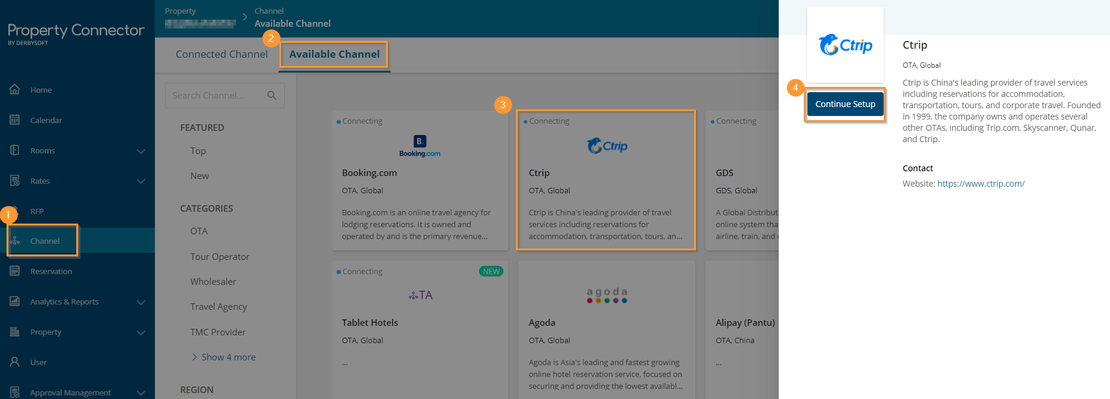Screen dimensions: 1110x399
Task: Expand the Rooms menu chevron
Action: pos(141,151)
